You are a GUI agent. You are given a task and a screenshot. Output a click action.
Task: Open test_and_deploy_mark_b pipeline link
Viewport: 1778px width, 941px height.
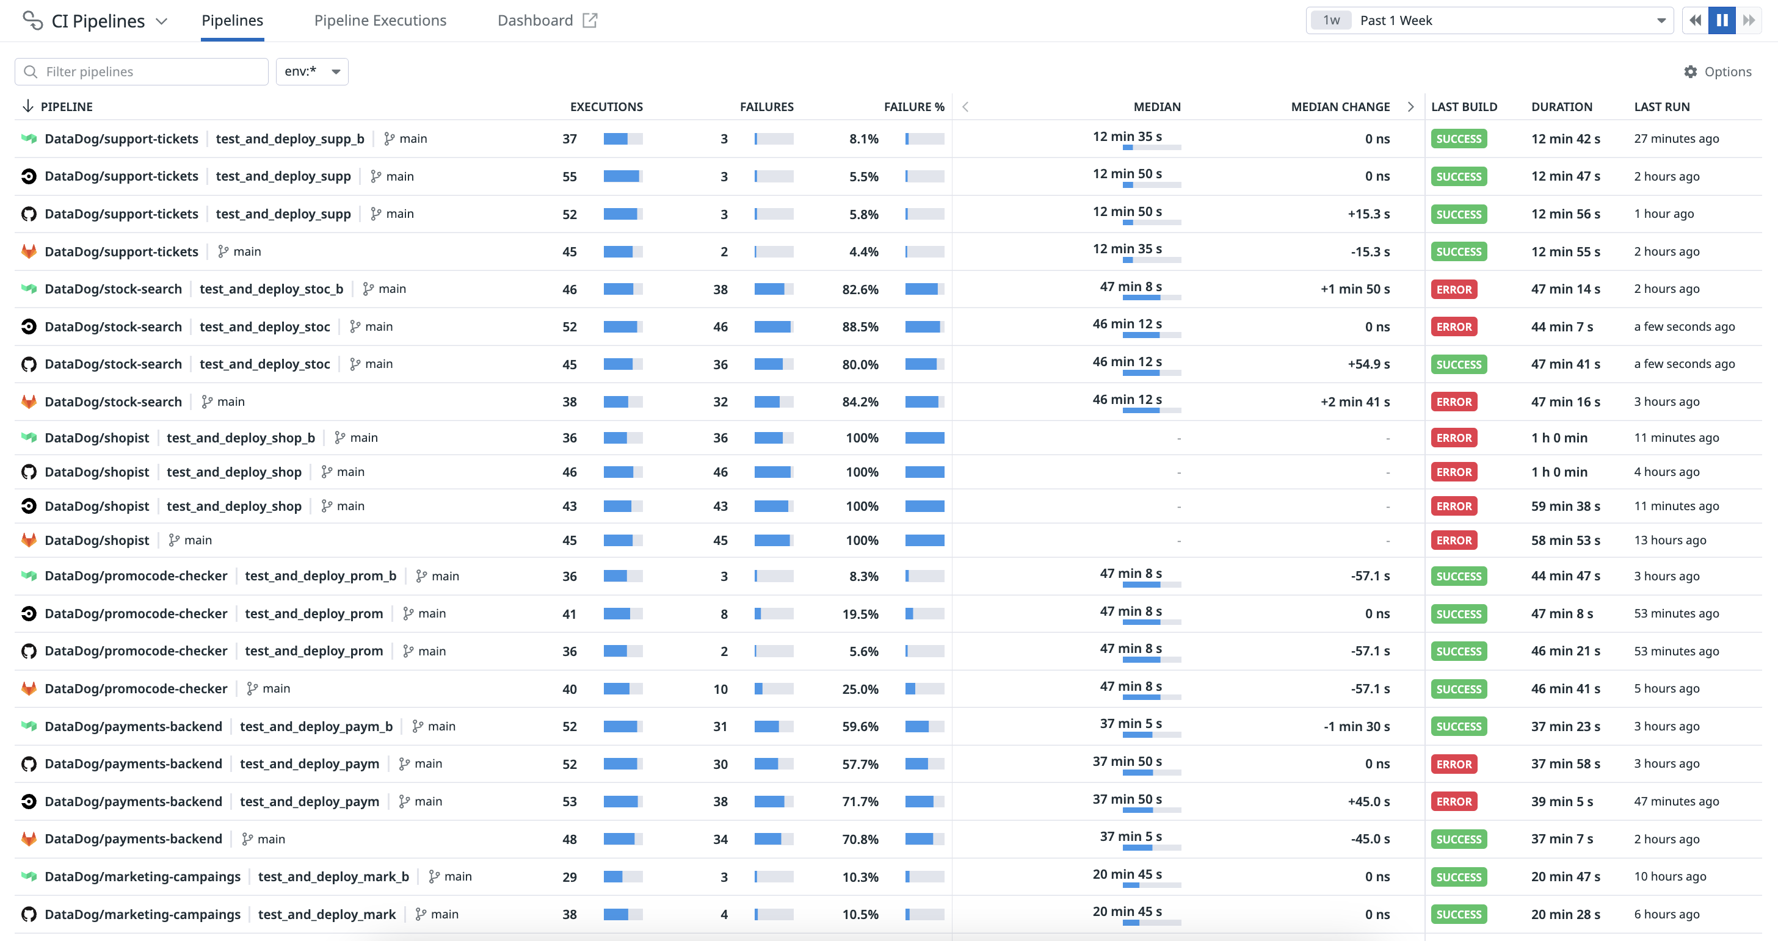click(333, 877)
